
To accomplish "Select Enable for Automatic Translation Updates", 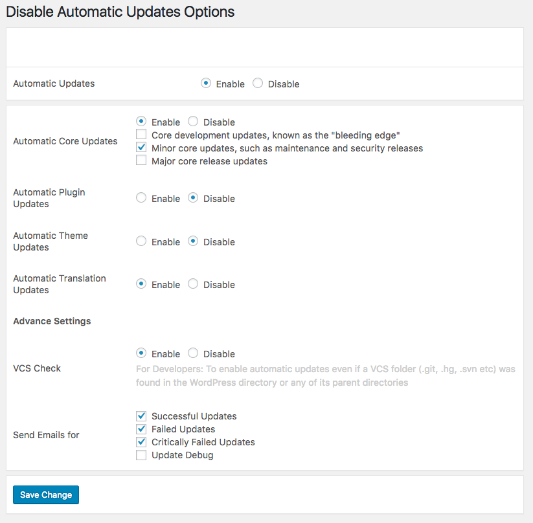I will click(141, 284).
